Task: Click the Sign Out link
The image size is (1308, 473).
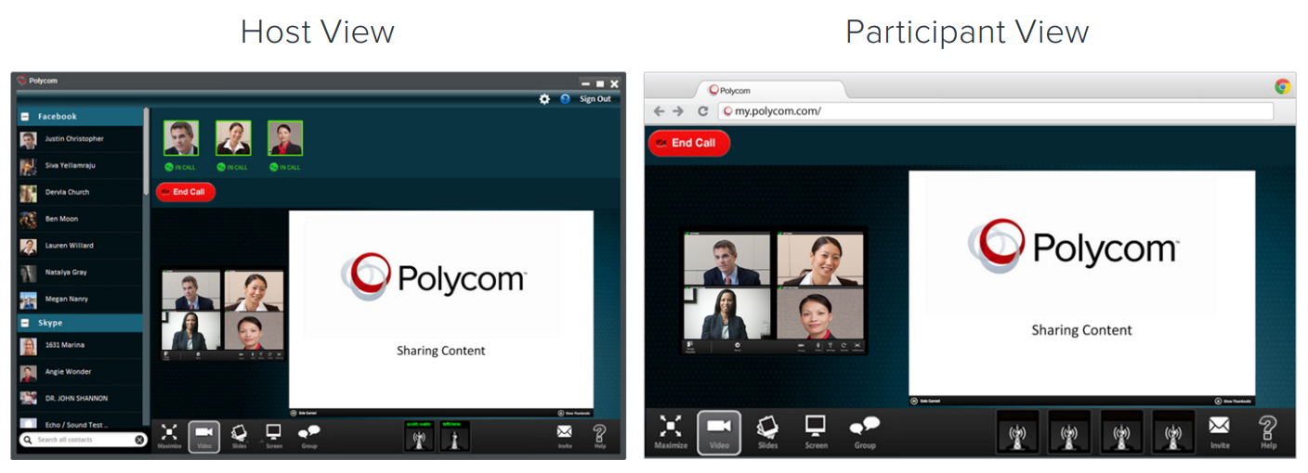Action: [595, 99]
